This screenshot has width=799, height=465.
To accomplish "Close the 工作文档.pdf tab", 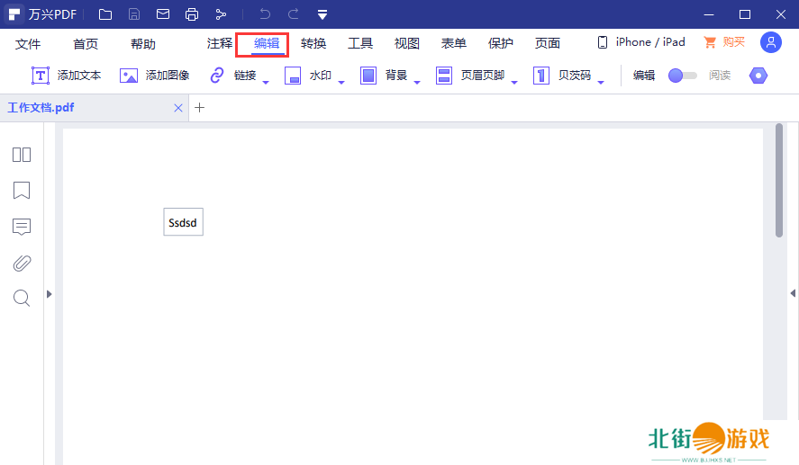I will [x=178, y=108].
